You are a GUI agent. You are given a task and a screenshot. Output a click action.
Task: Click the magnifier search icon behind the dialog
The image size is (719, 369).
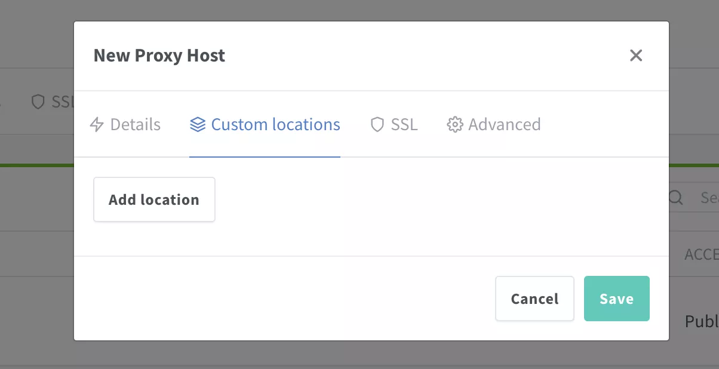675,198
